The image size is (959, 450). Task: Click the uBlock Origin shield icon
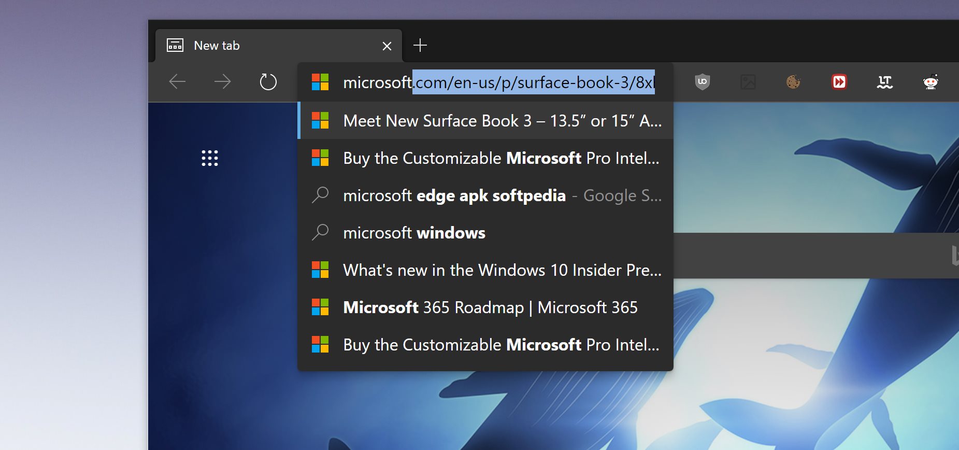pyautogui.click(x=702, y=82)
